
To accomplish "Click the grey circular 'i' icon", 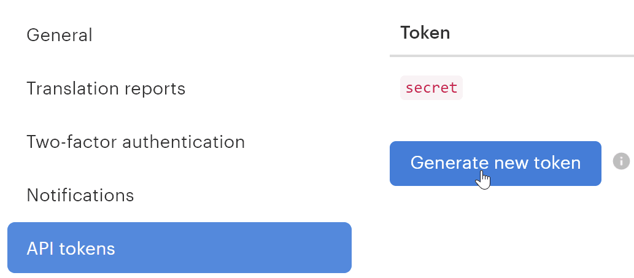I will [621, 161].
